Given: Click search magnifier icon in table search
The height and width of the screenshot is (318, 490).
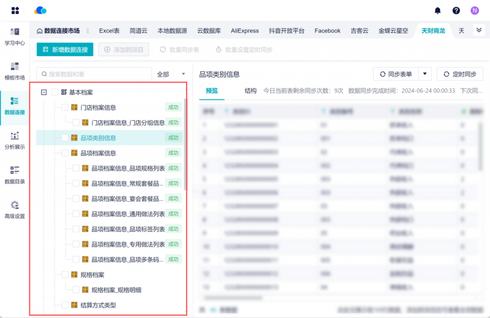Looking at the screenshot, I should pos(44,74).
